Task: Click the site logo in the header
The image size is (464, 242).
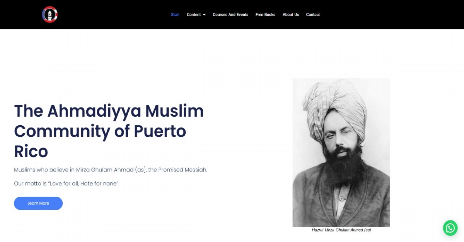Action: (50, 14)
